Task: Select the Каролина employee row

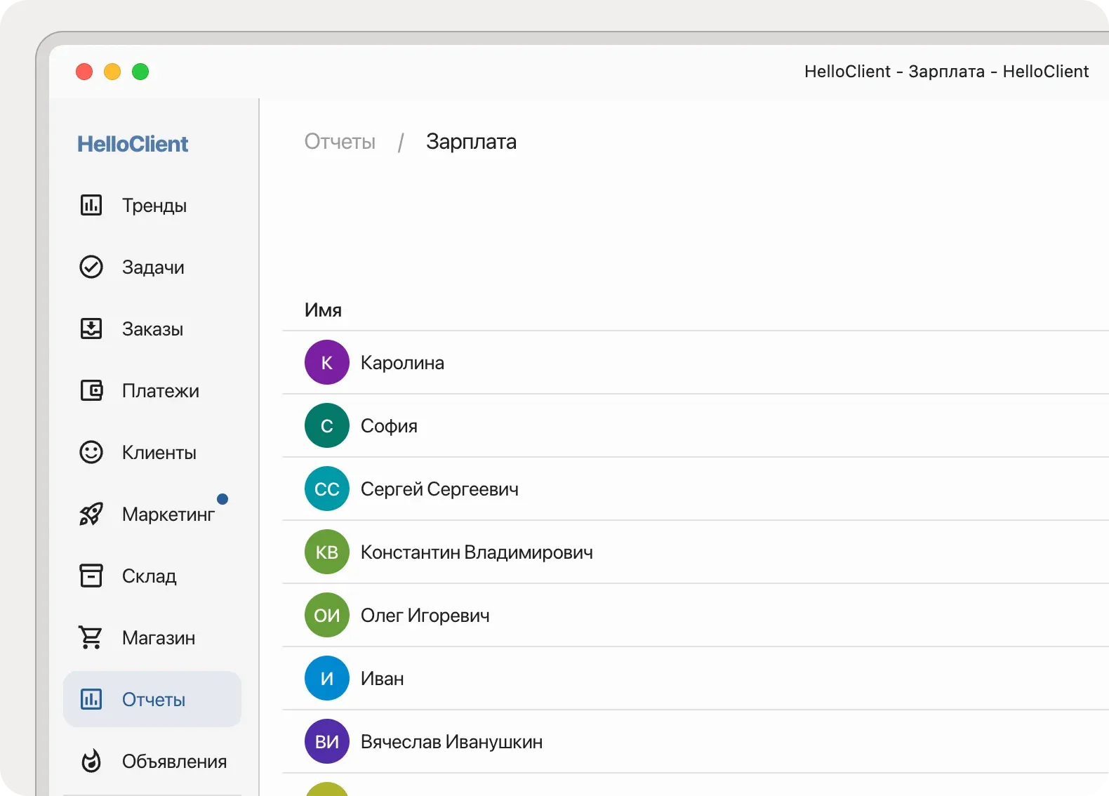Action: pos(402,363)
